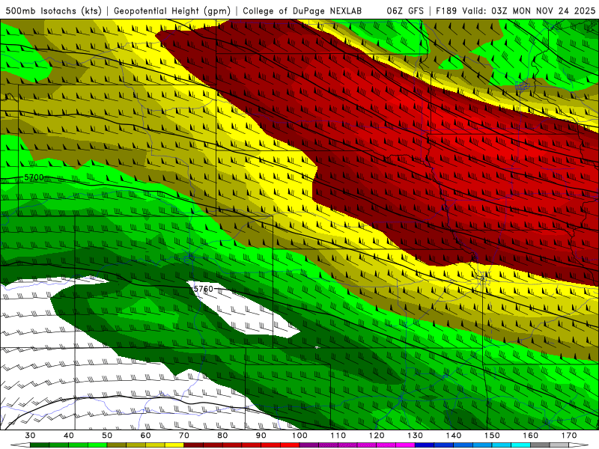
Task: Click the 110 value on the legend
Action: (x=338, y=436)
